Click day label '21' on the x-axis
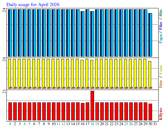Image resolution: width=165 pixels, height=128 pixels. point(107,124)
